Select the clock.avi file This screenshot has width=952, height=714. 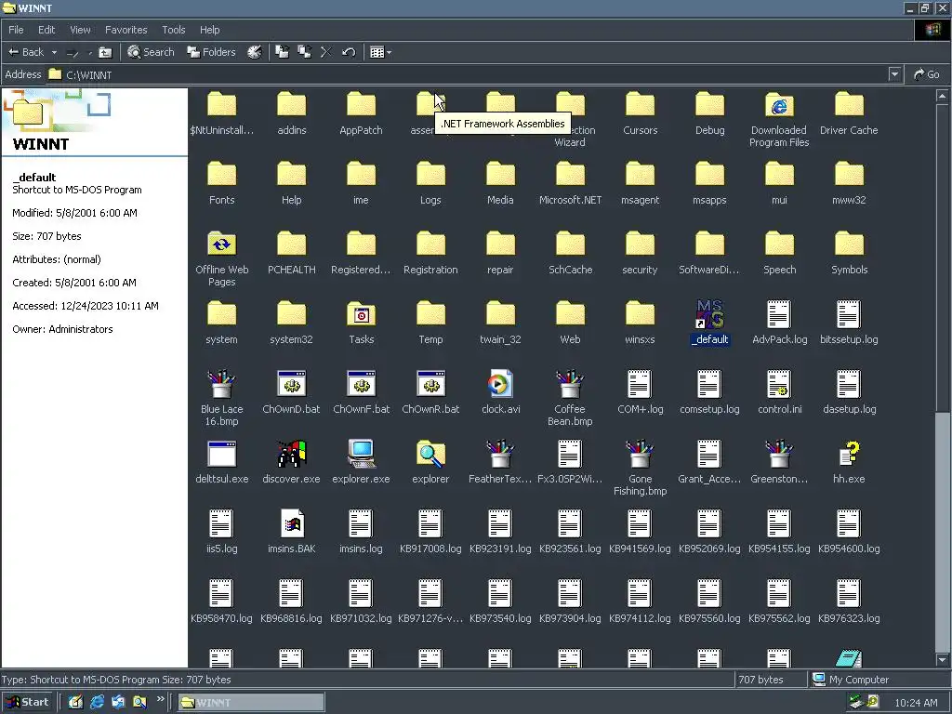click(500, 393)
